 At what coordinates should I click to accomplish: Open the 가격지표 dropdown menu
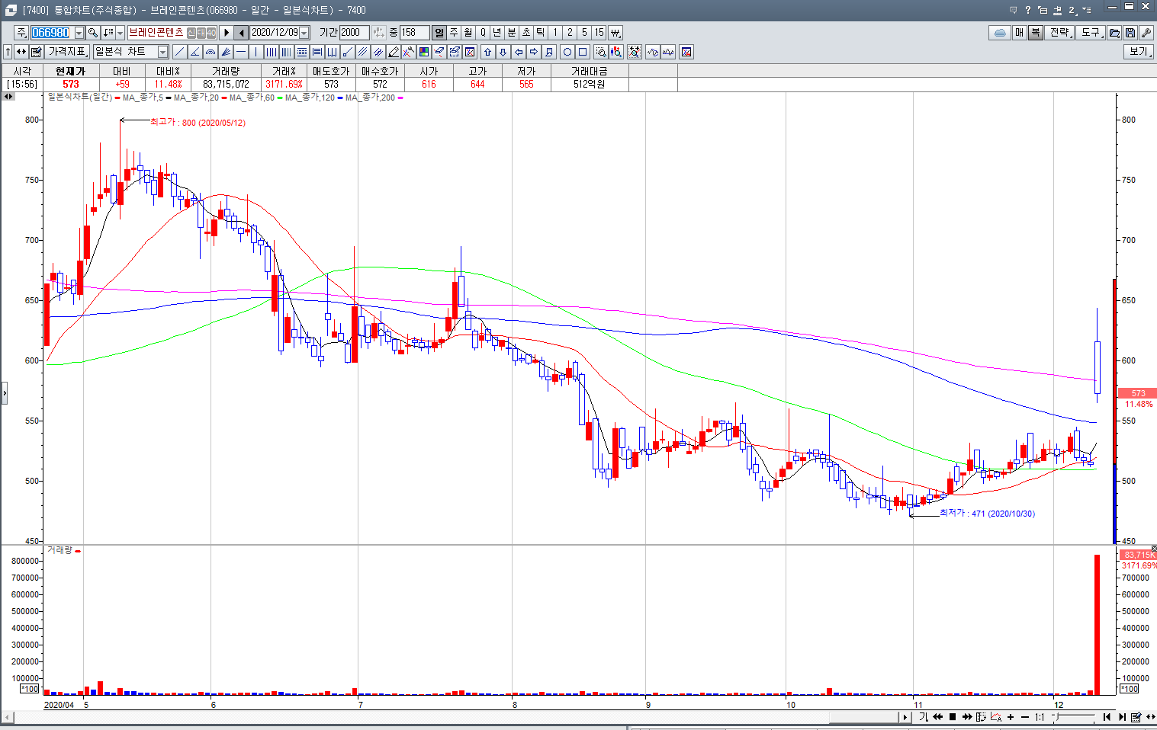pos(68,52)
